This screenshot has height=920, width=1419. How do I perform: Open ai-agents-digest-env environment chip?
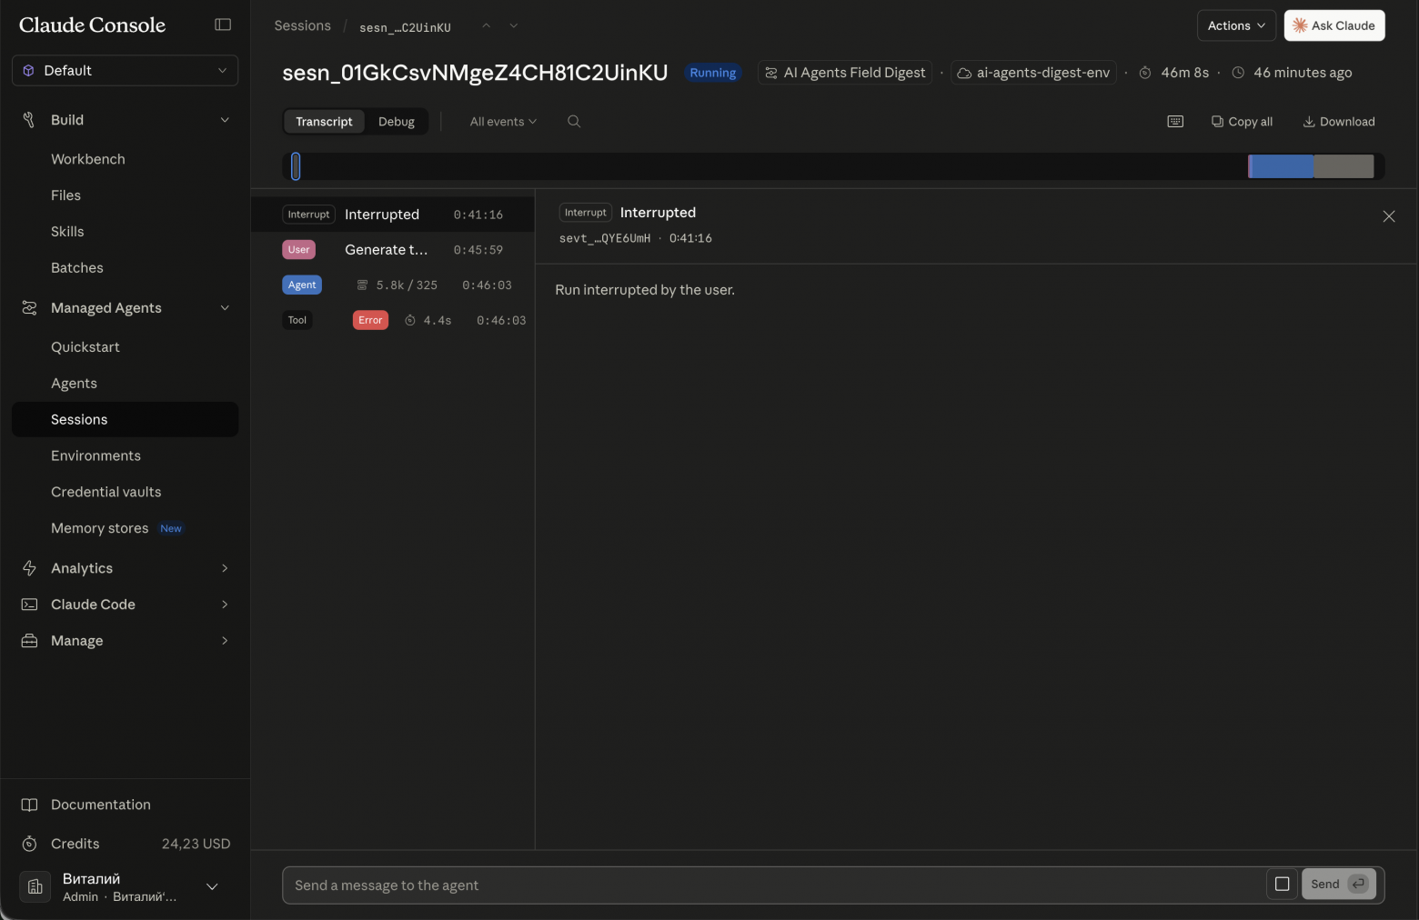click(1033, 73)
